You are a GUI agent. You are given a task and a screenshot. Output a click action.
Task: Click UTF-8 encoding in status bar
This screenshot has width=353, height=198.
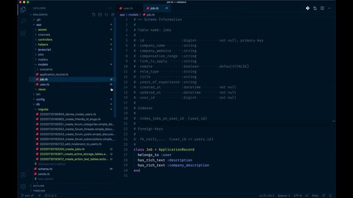(298, 196)
